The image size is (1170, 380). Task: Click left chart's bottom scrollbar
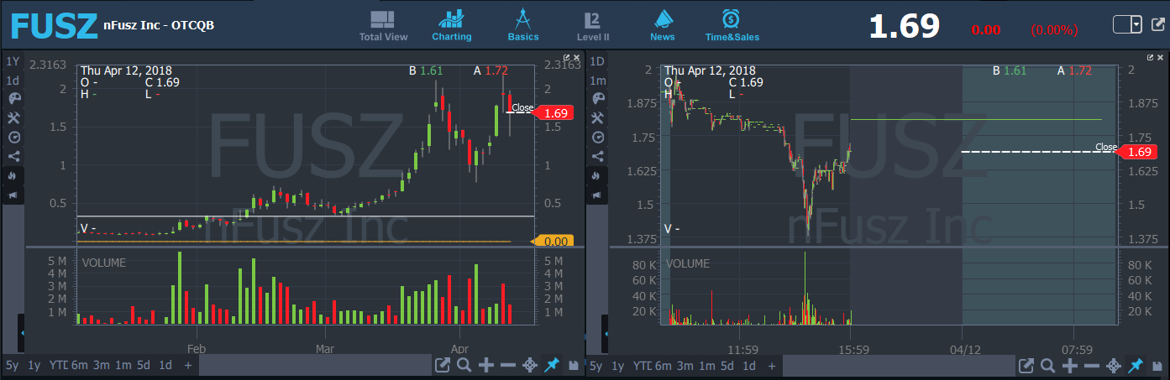coord(315,366)
